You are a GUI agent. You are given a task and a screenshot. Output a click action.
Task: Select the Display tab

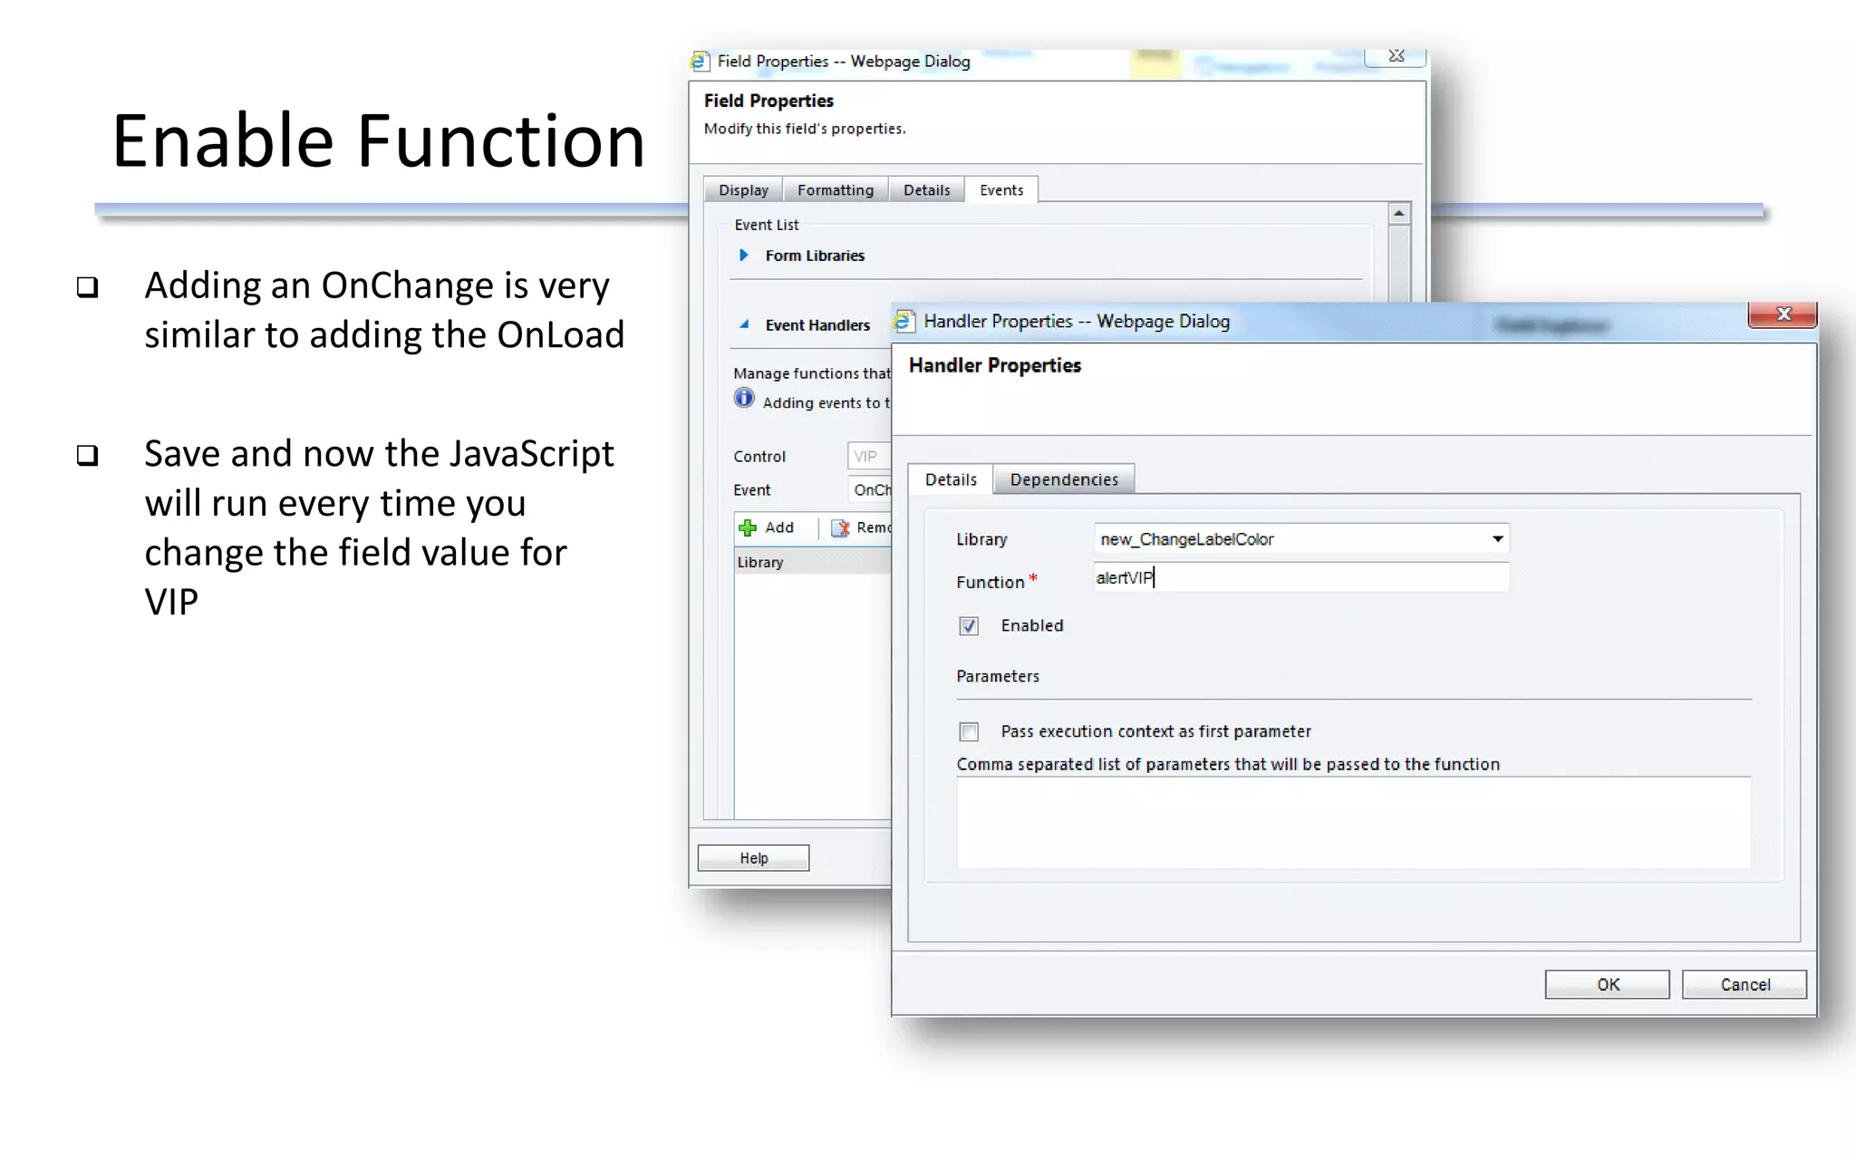click(743, 190)
